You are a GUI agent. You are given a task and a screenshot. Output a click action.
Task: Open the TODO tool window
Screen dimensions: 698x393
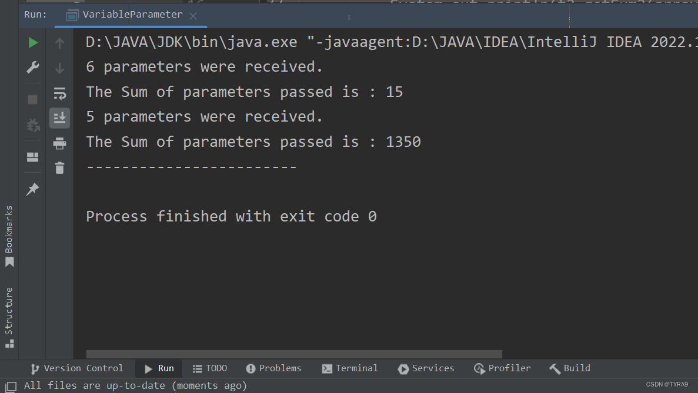(x=210, y=368)
